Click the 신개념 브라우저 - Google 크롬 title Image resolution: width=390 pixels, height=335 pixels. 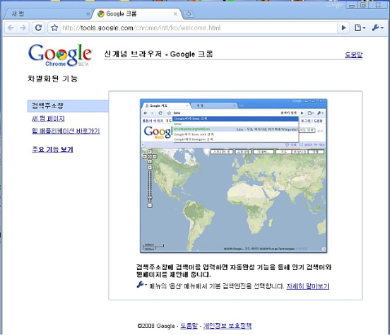tap(158, 54)
